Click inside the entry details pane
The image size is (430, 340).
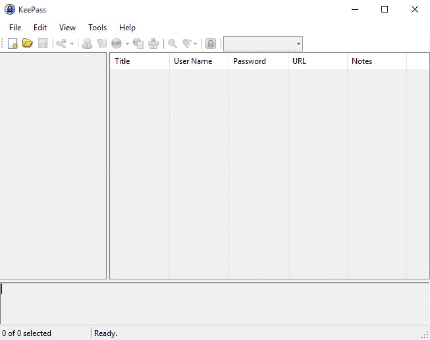coord(215,303)
